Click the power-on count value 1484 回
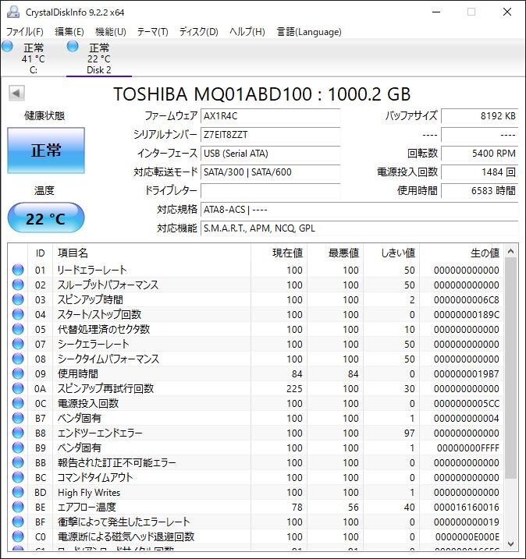 480,172
